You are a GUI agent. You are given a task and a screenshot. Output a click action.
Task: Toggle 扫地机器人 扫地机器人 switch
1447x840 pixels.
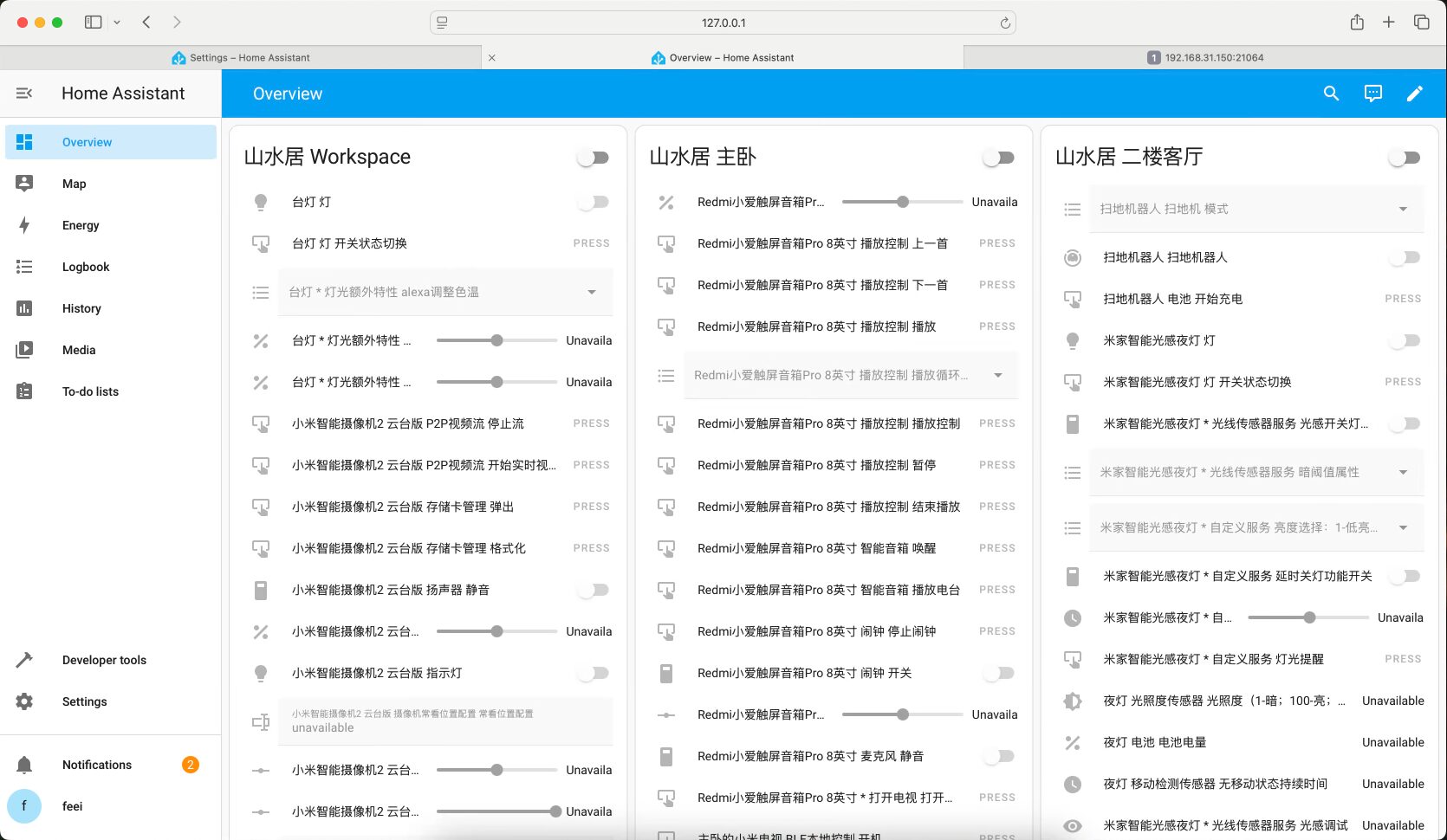pos(1405,257)
